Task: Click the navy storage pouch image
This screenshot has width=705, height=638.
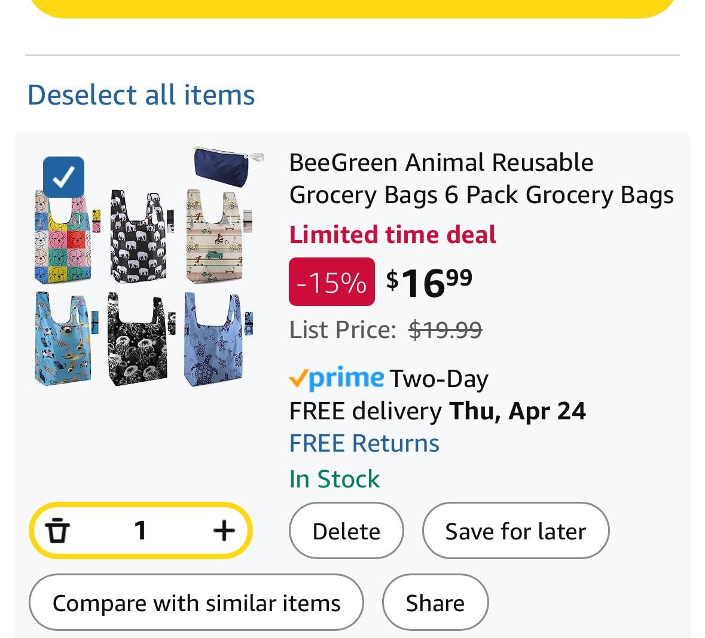Action: tap(228, 166)
